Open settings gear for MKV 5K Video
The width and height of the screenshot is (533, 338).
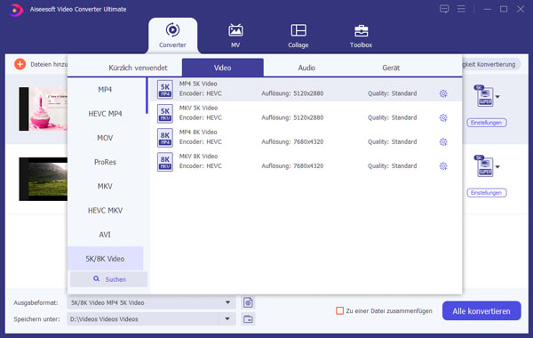point(443,117)
